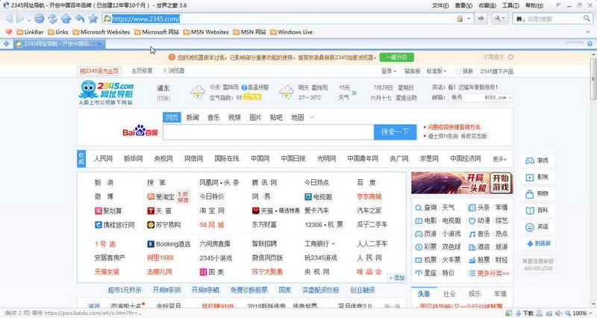Switch to the 社会 news tab
597x318 pixels.
tap(449, 293)
